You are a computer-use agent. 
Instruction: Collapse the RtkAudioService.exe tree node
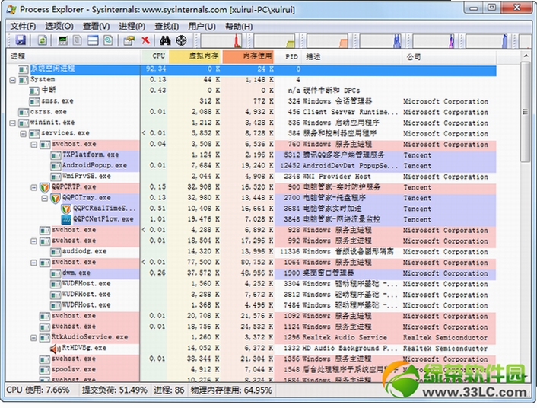click(34, 338)
